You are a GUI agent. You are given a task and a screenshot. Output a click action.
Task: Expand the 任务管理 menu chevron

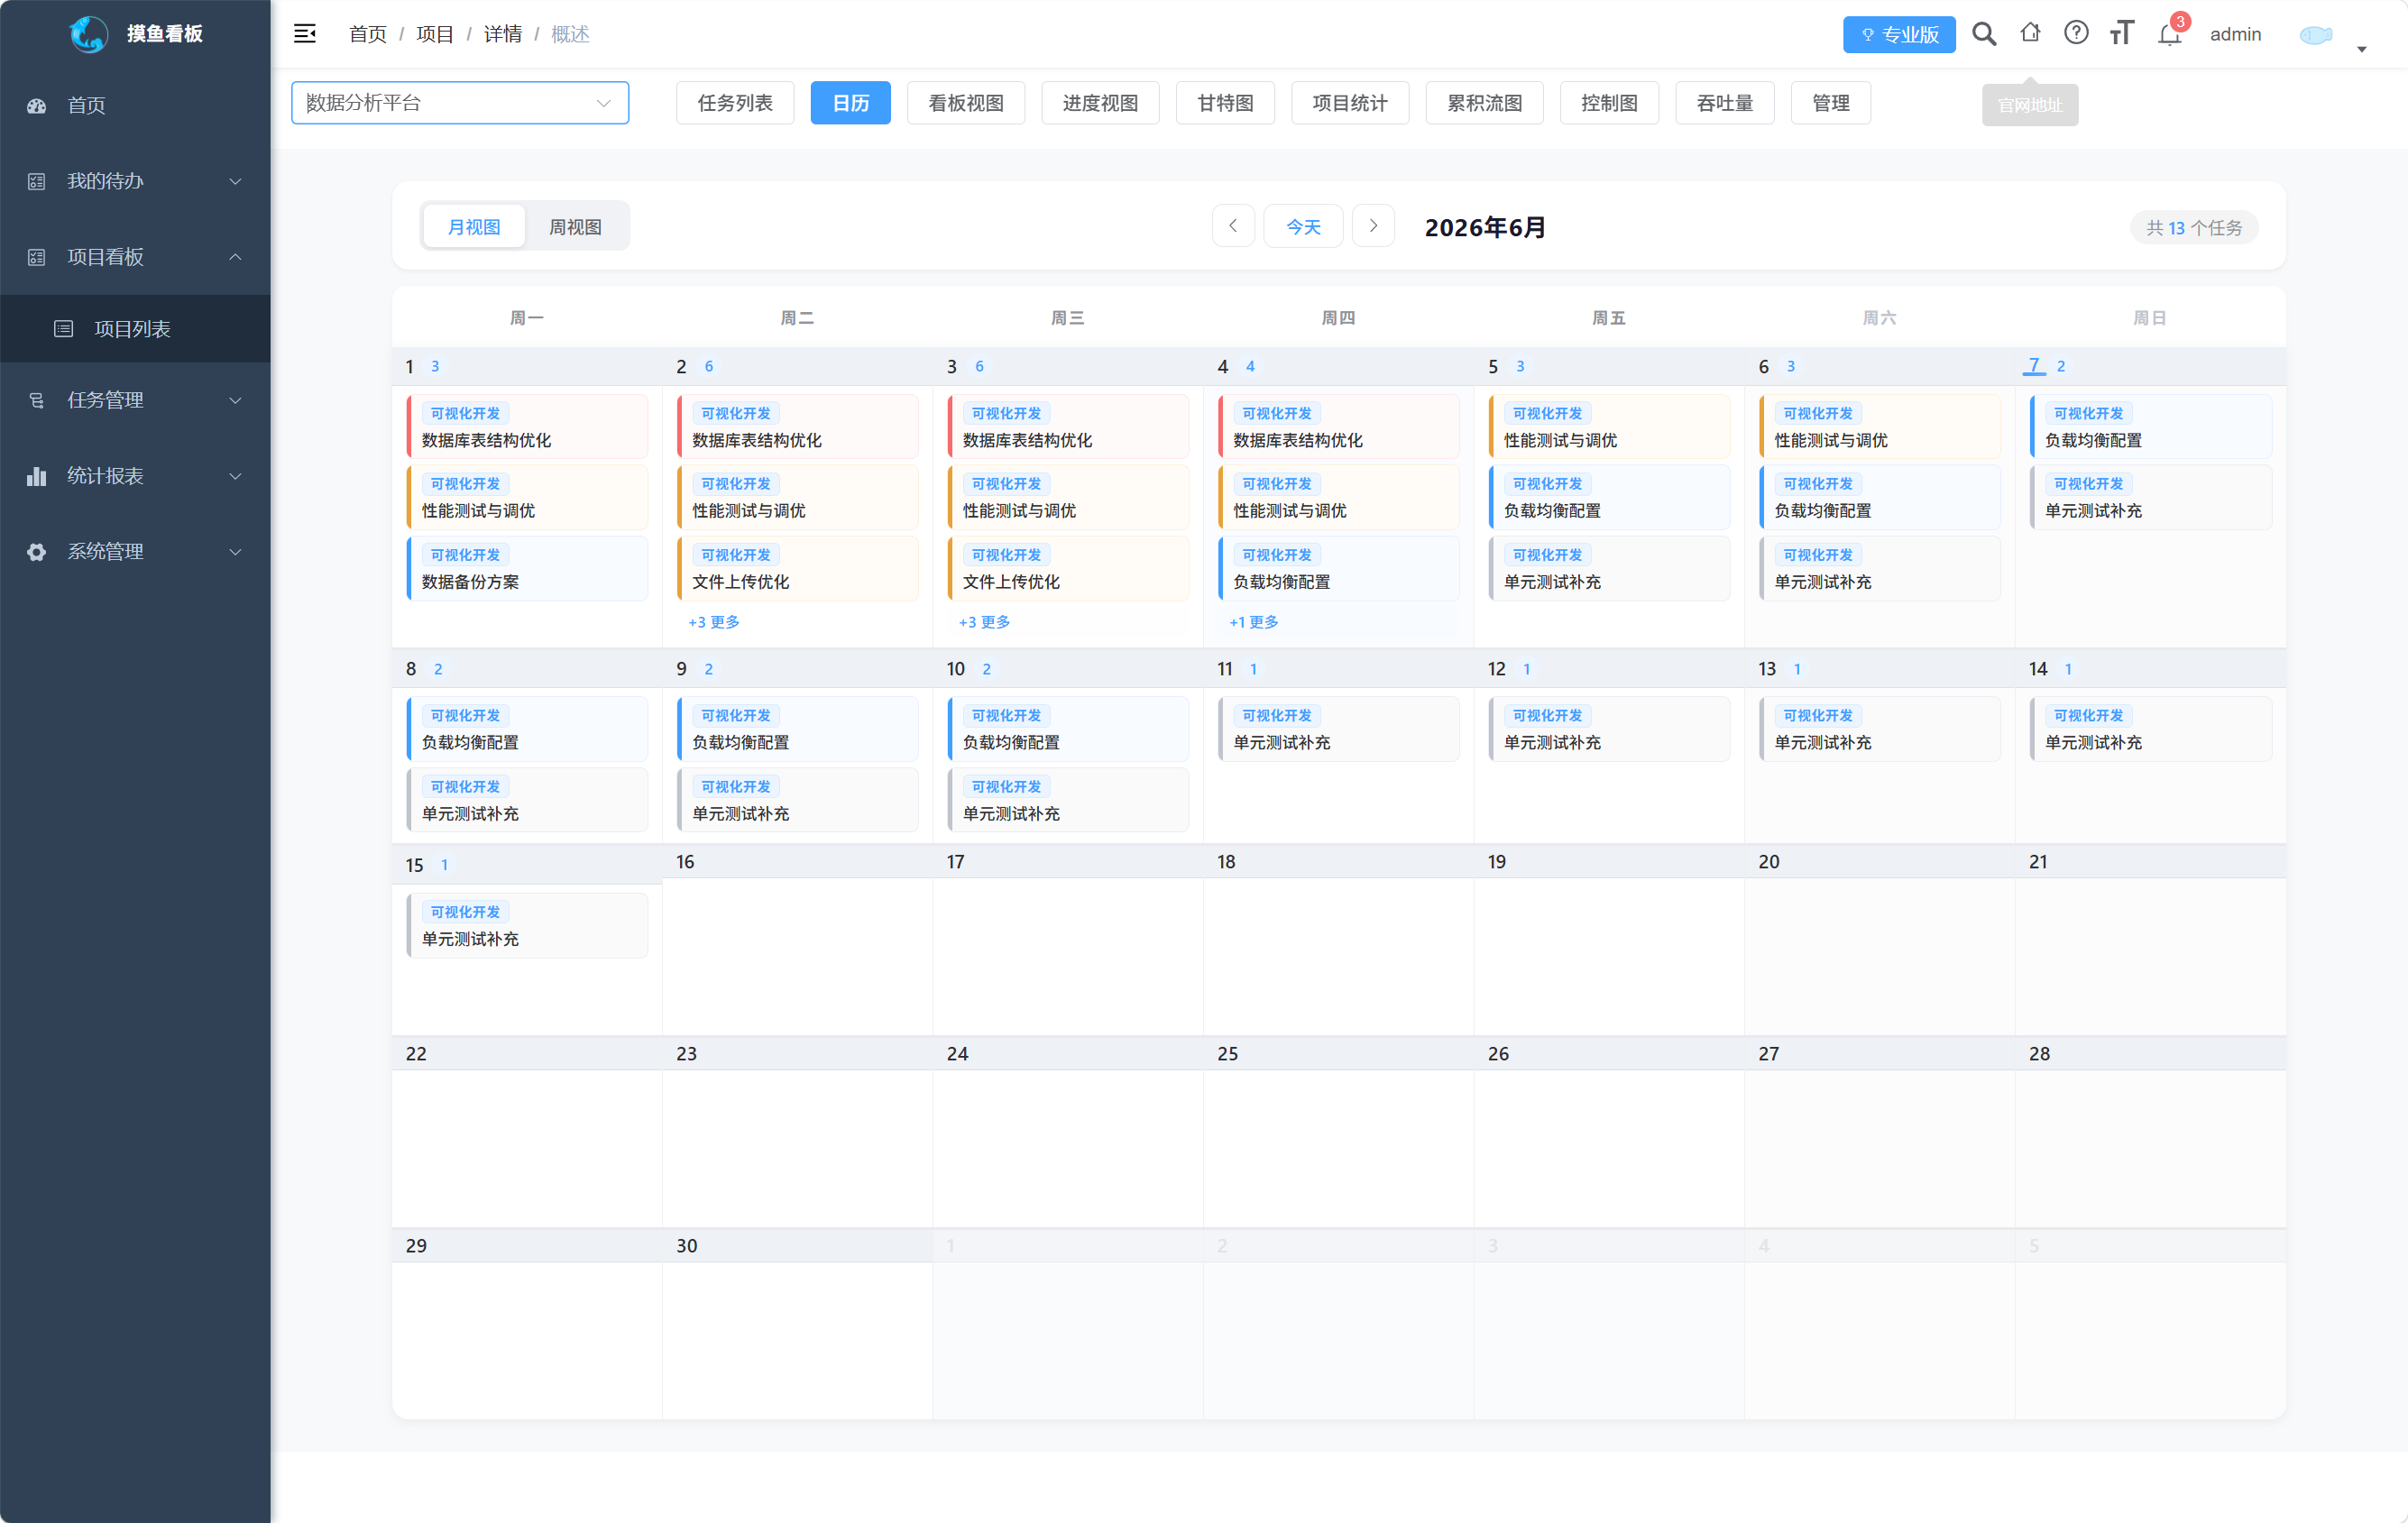pyautogui.click(x=236, y=400)
